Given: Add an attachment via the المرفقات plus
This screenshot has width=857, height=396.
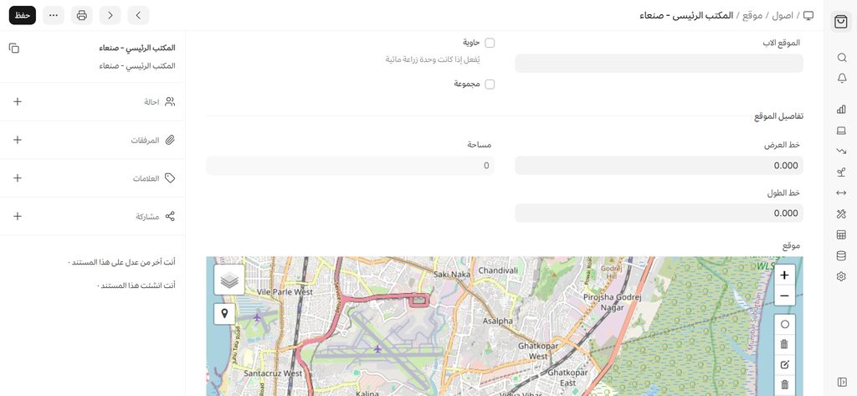Looking at the screenshot, I should (18, 140).
